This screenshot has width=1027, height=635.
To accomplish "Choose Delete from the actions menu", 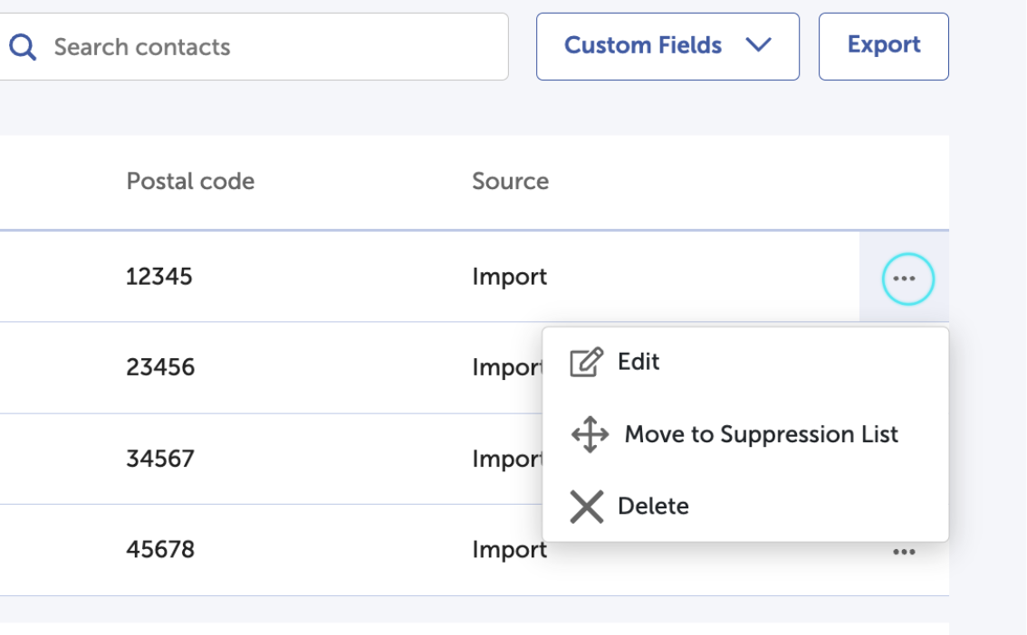I will [x=653, y=507].
